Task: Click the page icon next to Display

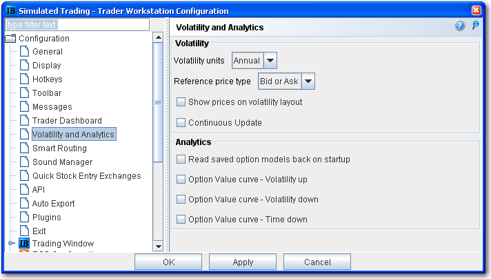Action: 24,65
